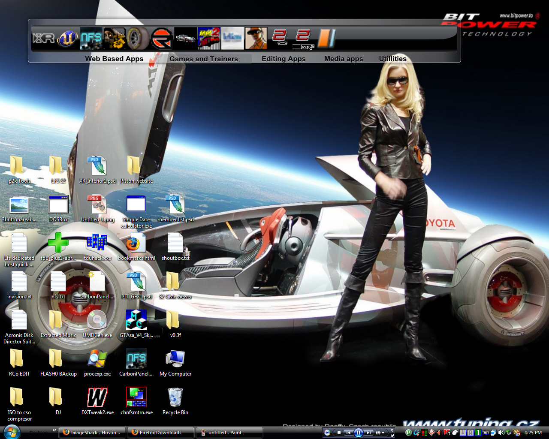Viewport: 549px width, 439px height.
Task: Restore the media player from the toolbar
Action: pos(392,435)
